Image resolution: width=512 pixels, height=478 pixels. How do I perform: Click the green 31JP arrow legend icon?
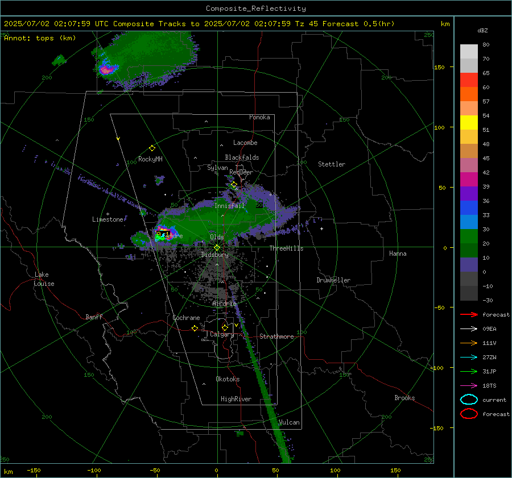tap(469, 371)
